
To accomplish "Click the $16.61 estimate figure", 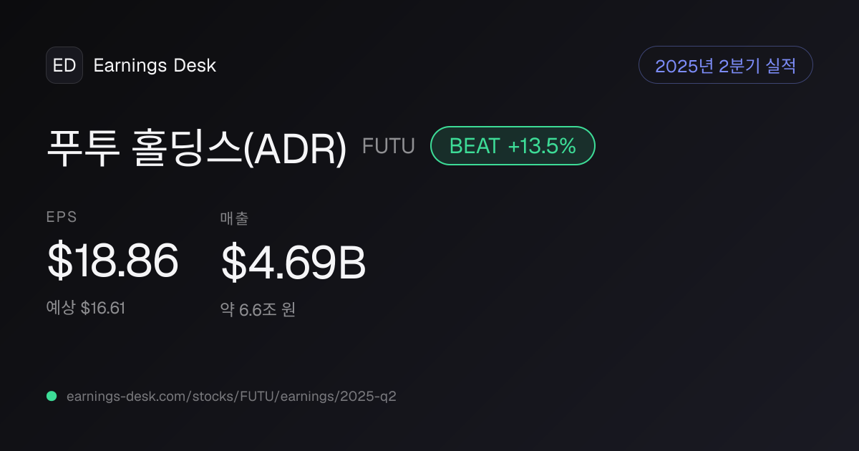I will 103,308.
